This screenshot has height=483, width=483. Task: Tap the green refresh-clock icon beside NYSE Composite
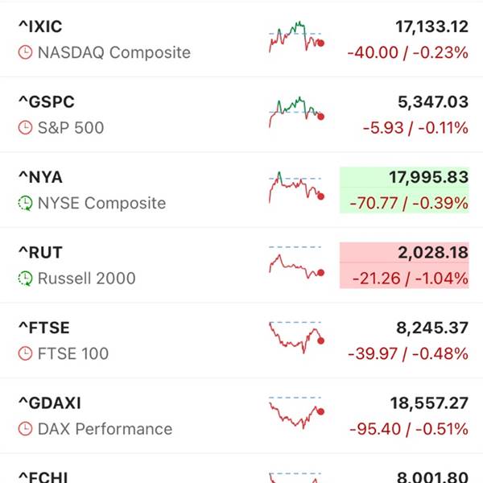pyautogui.click(x=25, y=203)
